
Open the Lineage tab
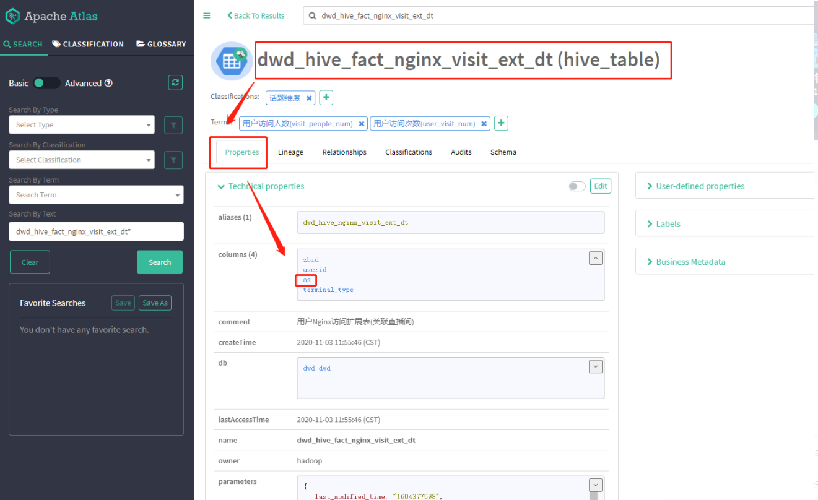290,152
